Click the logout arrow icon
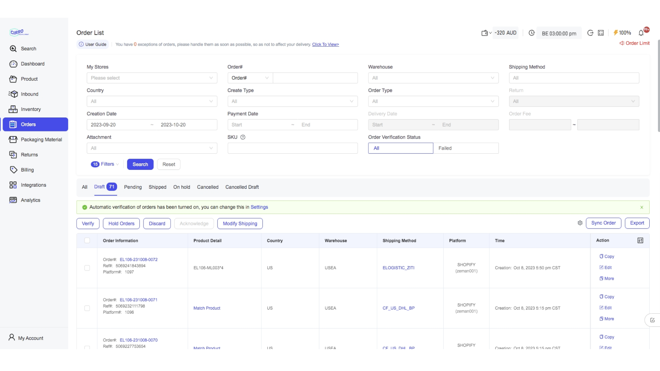This screenshot has width=660, height=371. pos(590,33)
